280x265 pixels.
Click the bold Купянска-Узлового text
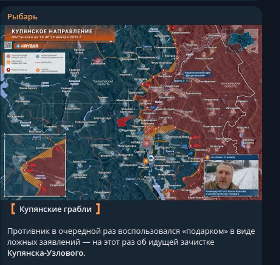(x=45, y=253)
